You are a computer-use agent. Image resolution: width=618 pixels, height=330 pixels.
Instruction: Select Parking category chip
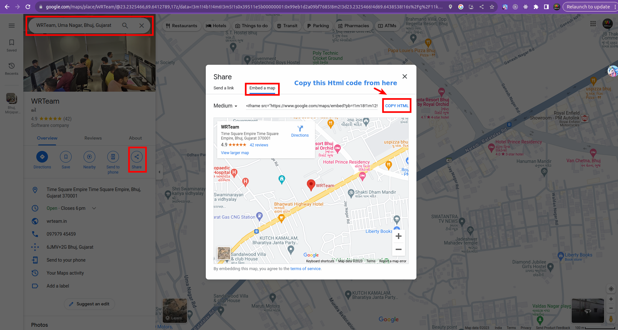tap(318, 26)
